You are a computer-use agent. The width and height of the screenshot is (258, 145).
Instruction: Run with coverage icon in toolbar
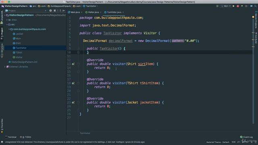[242, 6]
